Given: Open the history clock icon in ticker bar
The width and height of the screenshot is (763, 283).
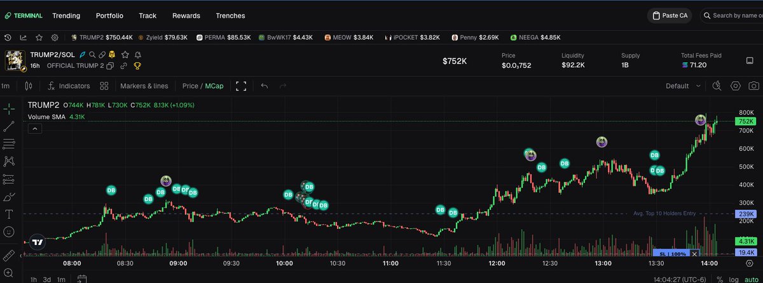Looking at the screenshot, I should click(8, 37).
